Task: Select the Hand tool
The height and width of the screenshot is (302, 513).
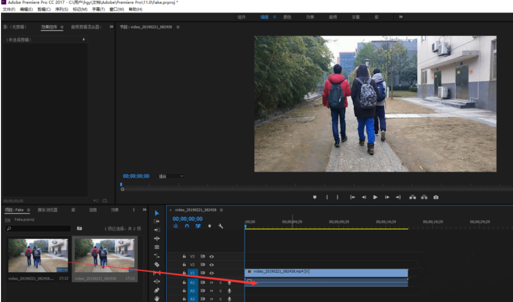Action: (x=157, y=298)
